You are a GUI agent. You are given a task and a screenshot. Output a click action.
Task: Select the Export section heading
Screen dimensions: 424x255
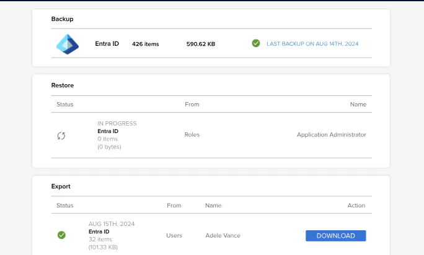click(x=61, y=186)
